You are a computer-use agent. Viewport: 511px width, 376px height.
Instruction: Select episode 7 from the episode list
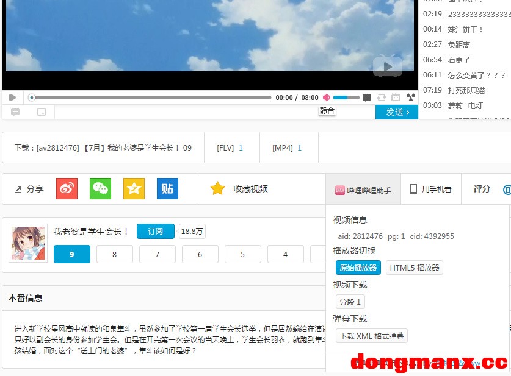tap(157, 254)
